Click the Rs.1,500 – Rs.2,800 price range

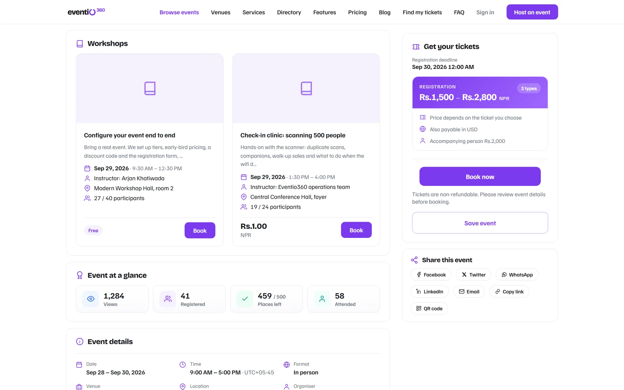(458, 97)
